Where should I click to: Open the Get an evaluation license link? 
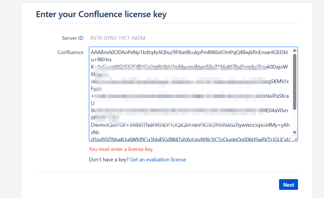click(x=158, y=159)
